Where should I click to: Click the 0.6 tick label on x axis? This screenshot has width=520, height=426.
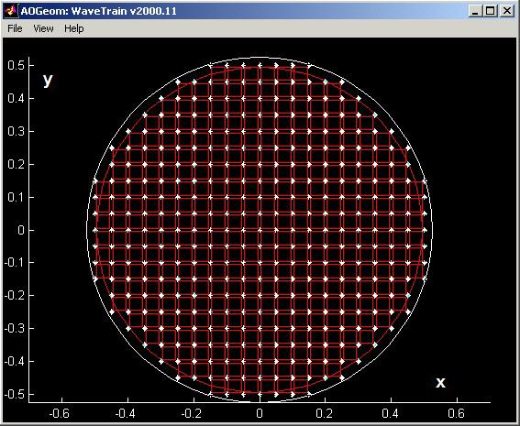click(457, 413)
